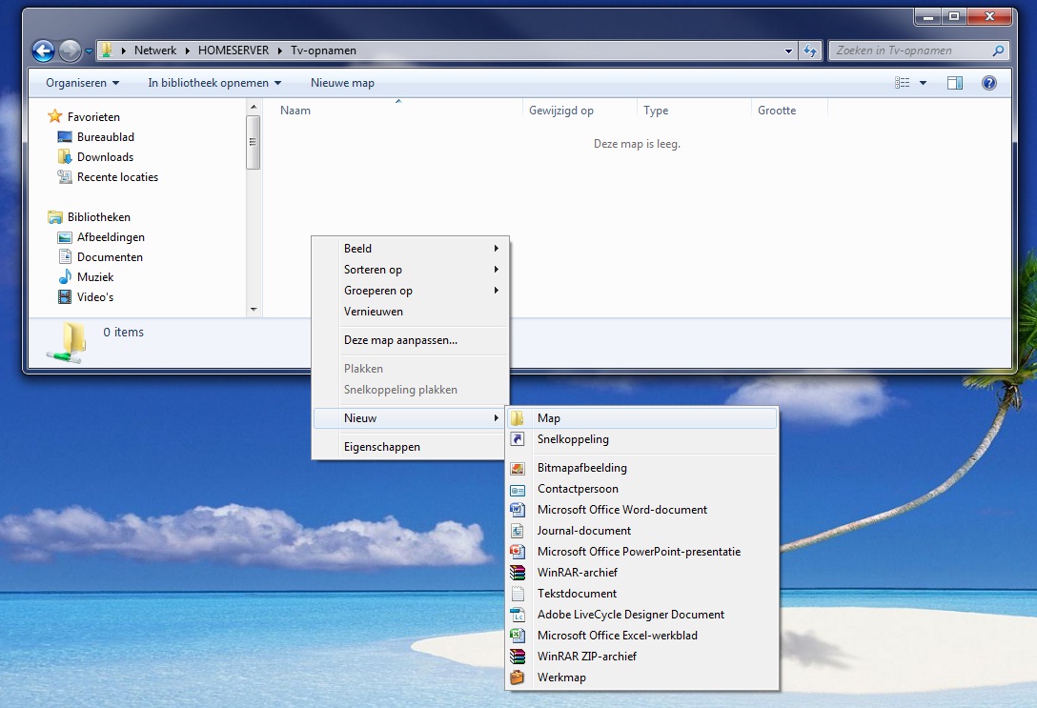Click the refresh icon beside address bar
The width and height of the screenshot is (1037, 708).
tap(810, 51)
